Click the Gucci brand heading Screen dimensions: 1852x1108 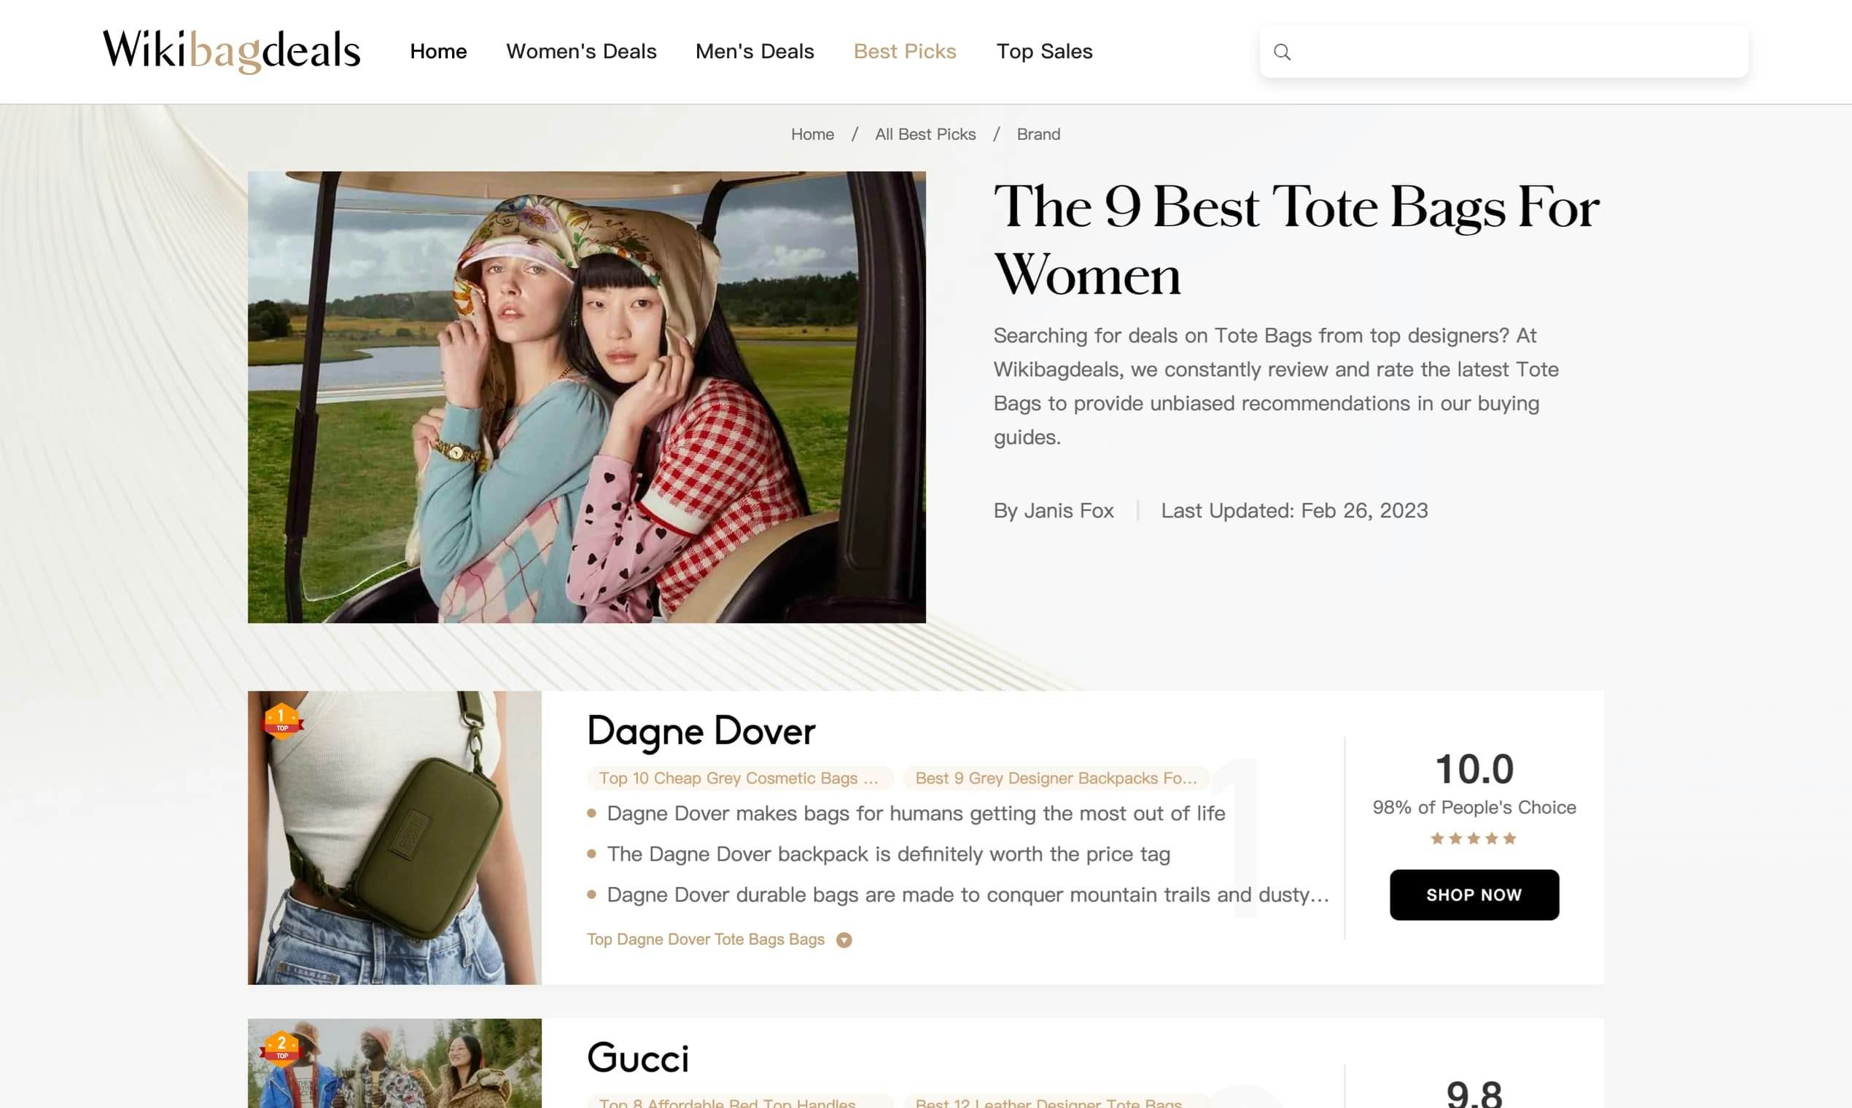(x=638, y=1058)
